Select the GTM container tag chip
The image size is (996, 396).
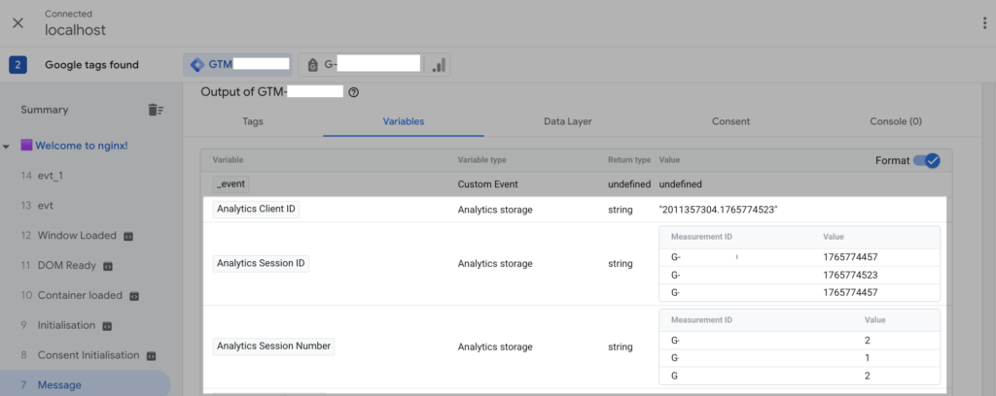pos(237,65)
